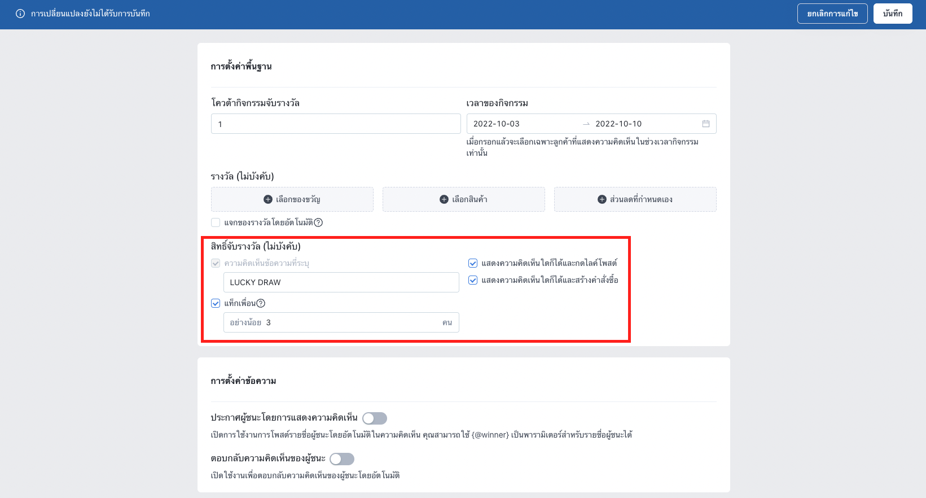Viewport: 926px width, 498px height.
Task: Uncheck แสดงความคิดเห็นใดก็ได้และกดไลค์โพสต์
Action: 473,263
